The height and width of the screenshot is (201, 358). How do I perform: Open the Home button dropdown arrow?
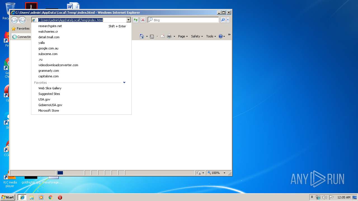(x=147, y=36)
